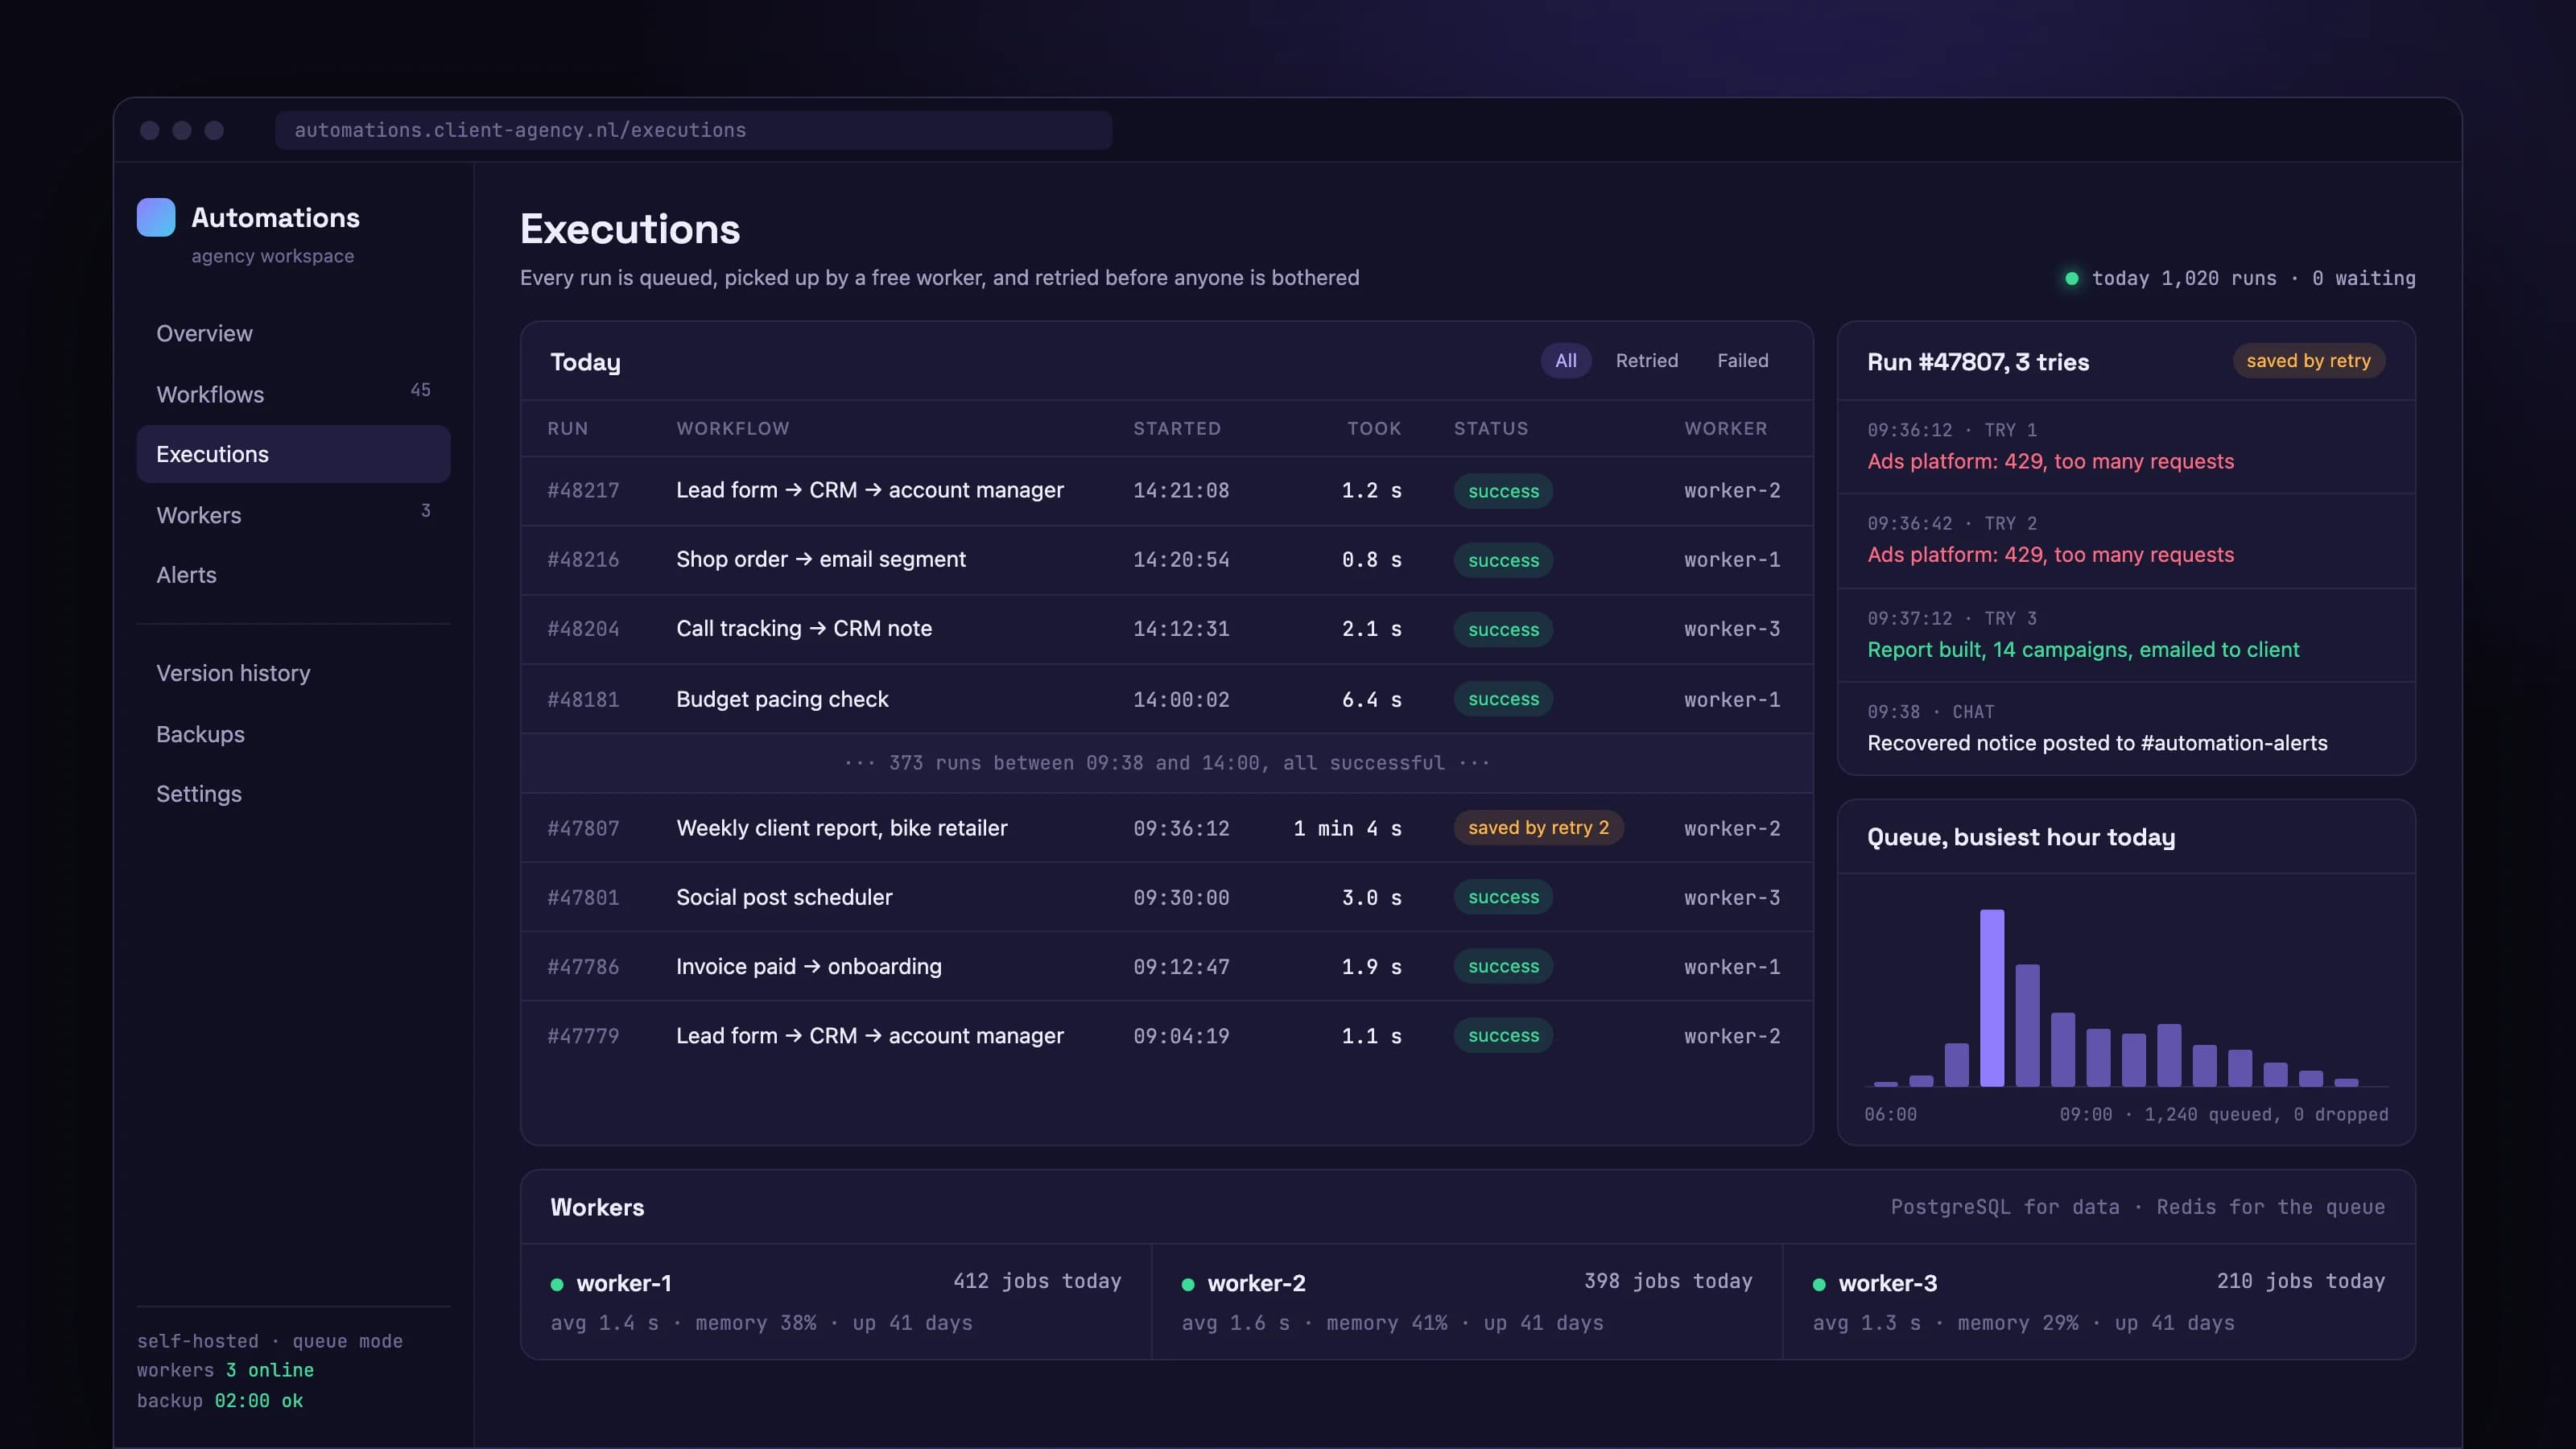This screenshot has height=1449, width=2576.
Task: Click started time 09:12:47
Action: 1181,967
